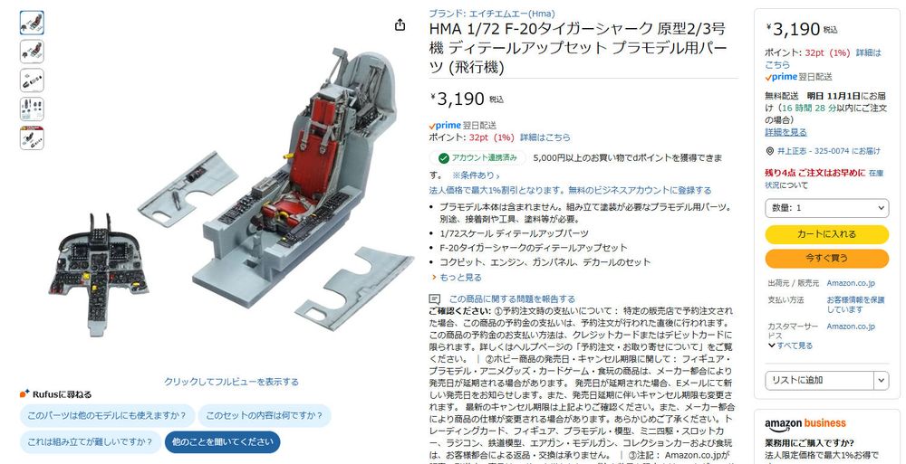Open the 数量: 1 quantity dropdown
This screenshot has width=906, height=464.
(x=827, y=208)
